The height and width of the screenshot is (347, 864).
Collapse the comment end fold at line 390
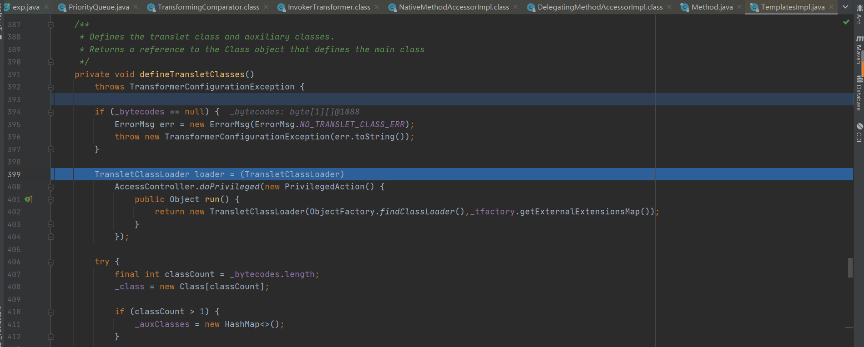51,62
